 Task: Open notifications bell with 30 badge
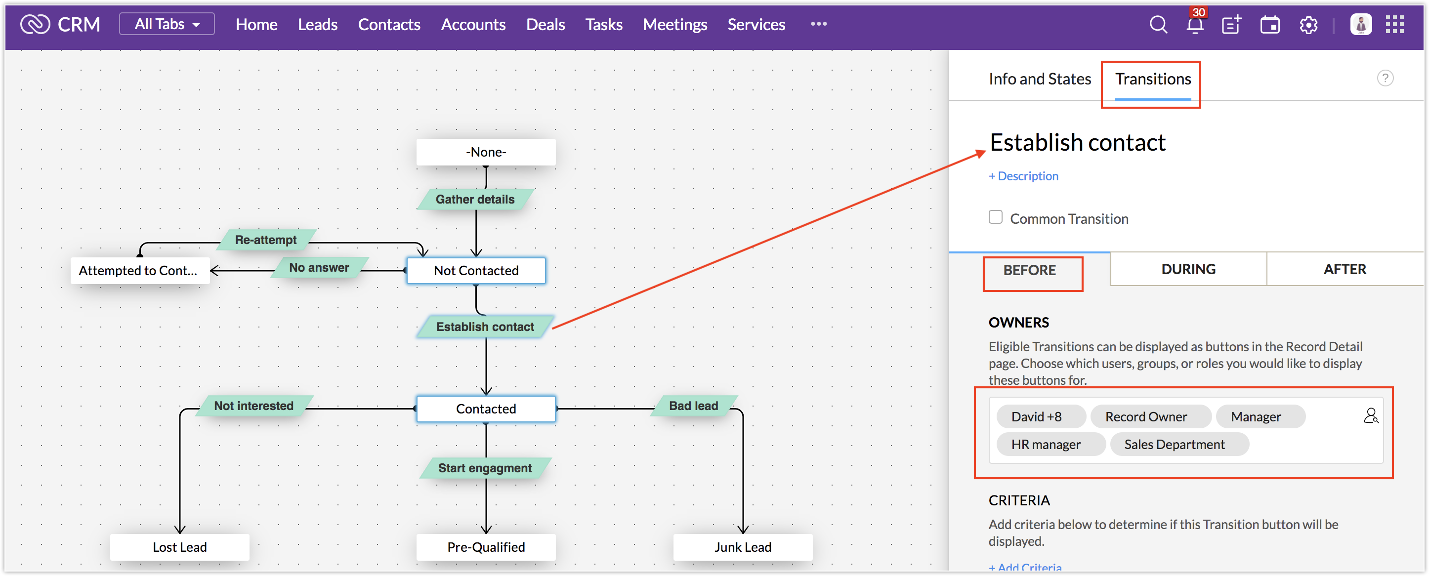[x=1195, y=25]
